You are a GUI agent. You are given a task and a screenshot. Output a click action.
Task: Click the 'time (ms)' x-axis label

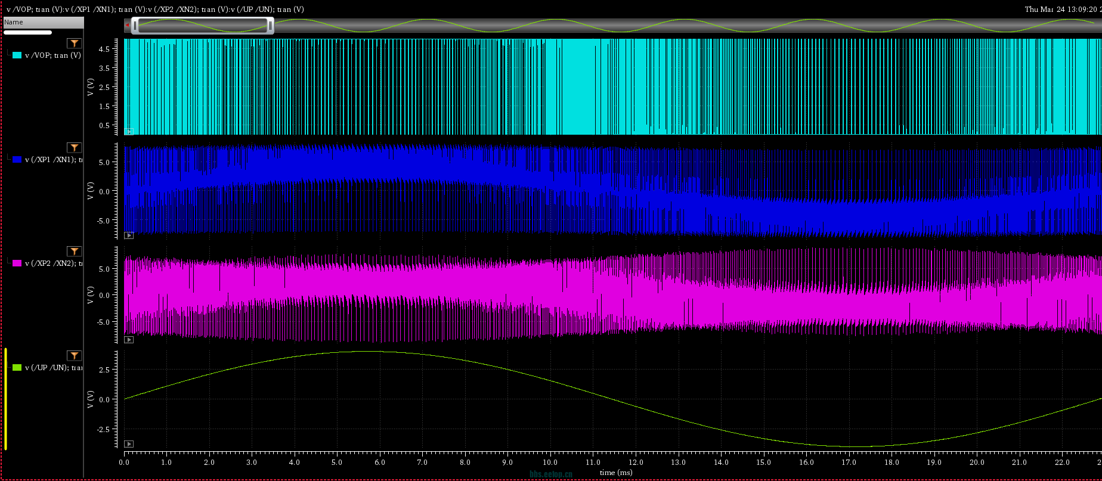tap(616, 473)
